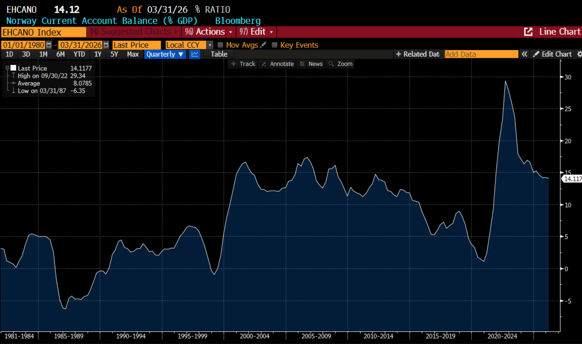Click the 01/01/1980 start date field
Image resolution: width=582 pixels, height=344 pixels.
[23, 45]
